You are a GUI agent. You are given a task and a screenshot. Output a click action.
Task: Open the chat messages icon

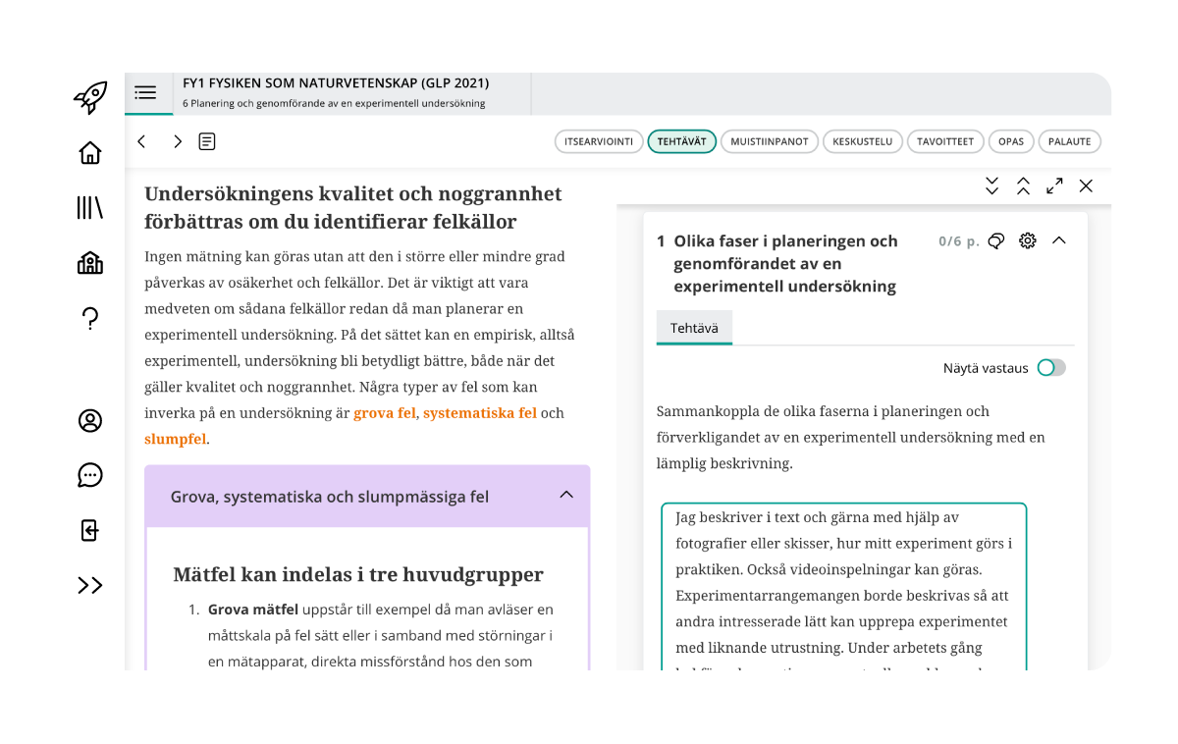click(90, 476)
